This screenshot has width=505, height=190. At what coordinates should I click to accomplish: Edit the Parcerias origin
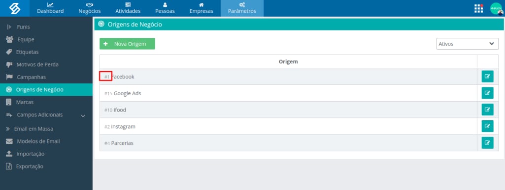point(487,143)
